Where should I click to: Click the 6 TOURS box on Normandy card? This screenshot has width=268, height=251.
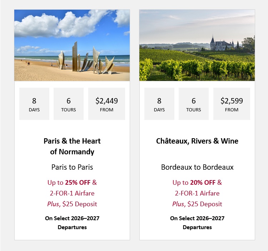point(69,104)
